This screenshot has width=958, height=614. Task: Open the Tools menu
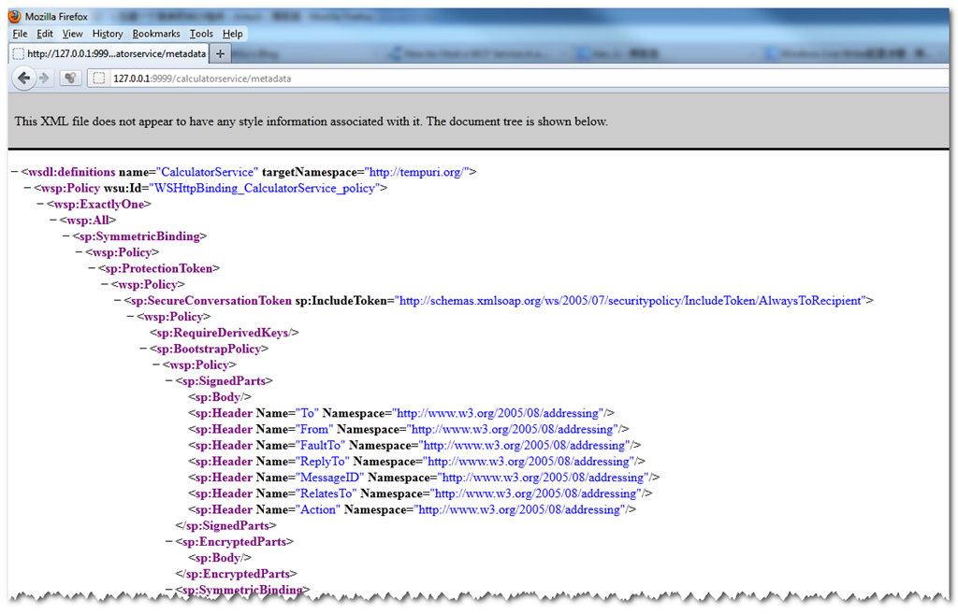click(x=200, y=34)
